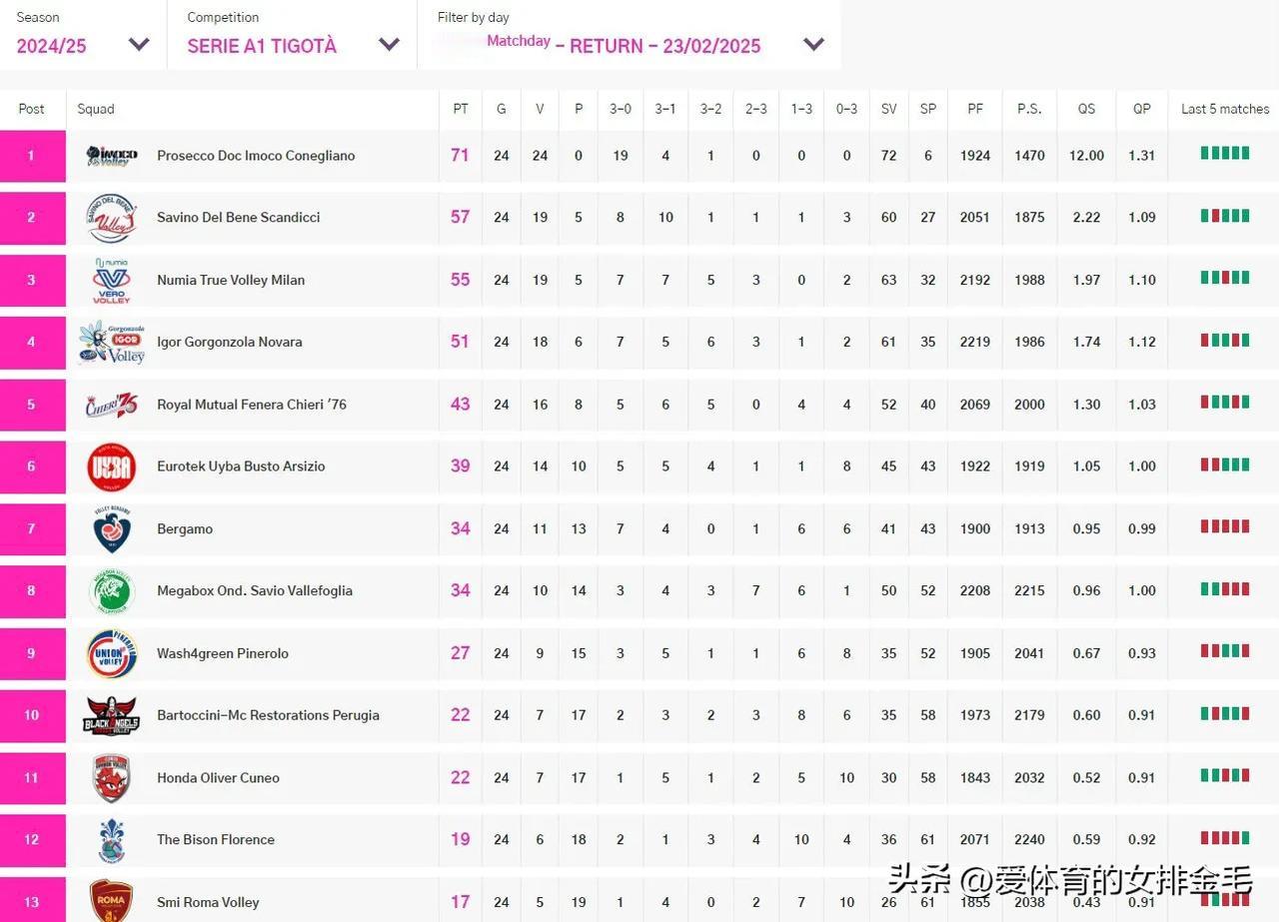Viewport: 1279px width, 922px height.
Task: Click the Post column header
Action: (32, 109)
